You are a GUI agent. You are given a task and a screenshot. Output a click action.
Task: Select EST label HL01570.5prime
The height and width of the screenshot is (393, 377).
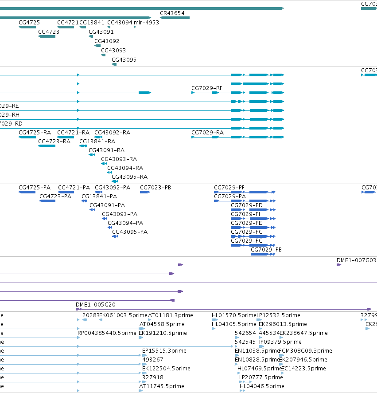234,315
